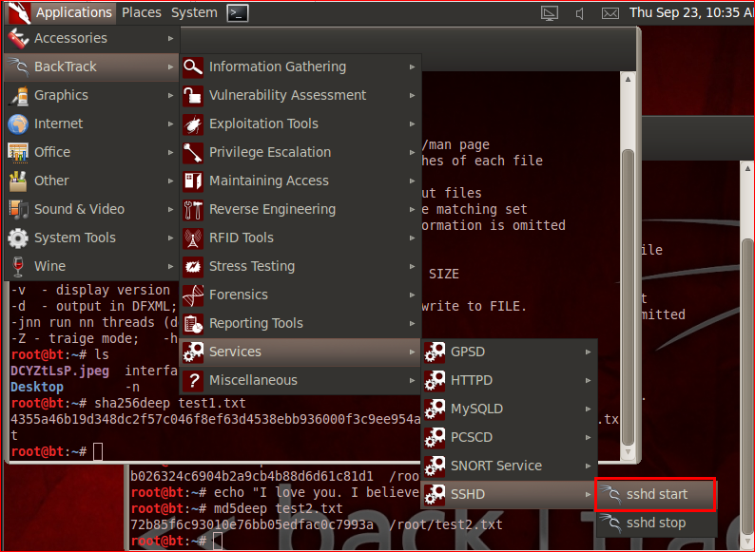Click the clock date in top panel
The width and height of the screenshot is (755, 552).
click(691, 12)
